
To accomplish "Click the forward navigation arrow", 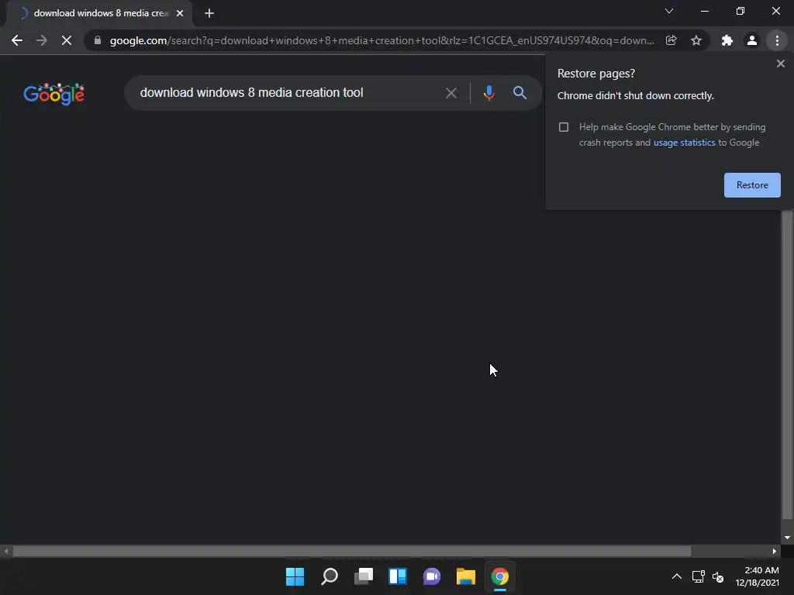I will [x=42, y=40].
